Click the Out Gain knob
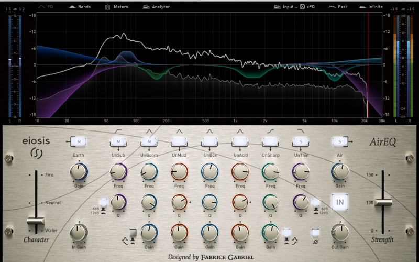 click(x=340, y=233)
